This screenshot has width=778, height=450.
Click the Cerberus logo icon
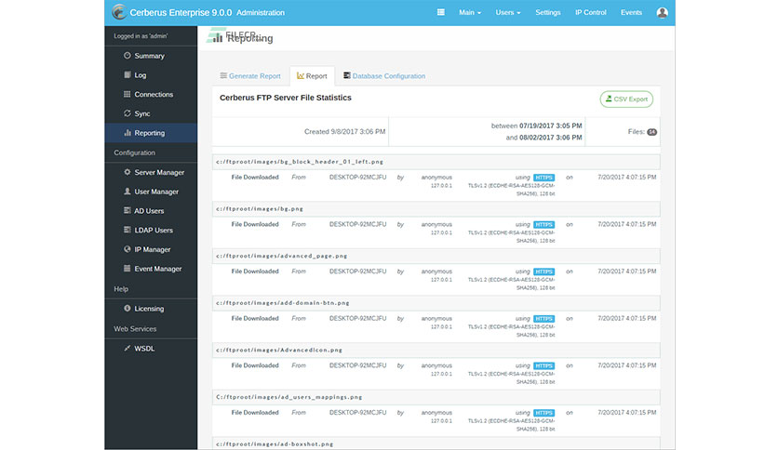point(119,12)
